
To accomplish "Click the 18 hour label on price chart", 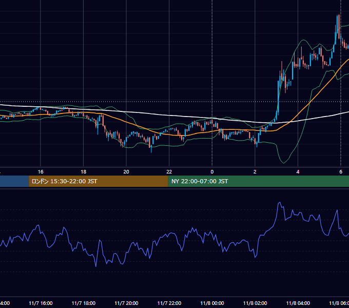I will (x=84, y=172).
